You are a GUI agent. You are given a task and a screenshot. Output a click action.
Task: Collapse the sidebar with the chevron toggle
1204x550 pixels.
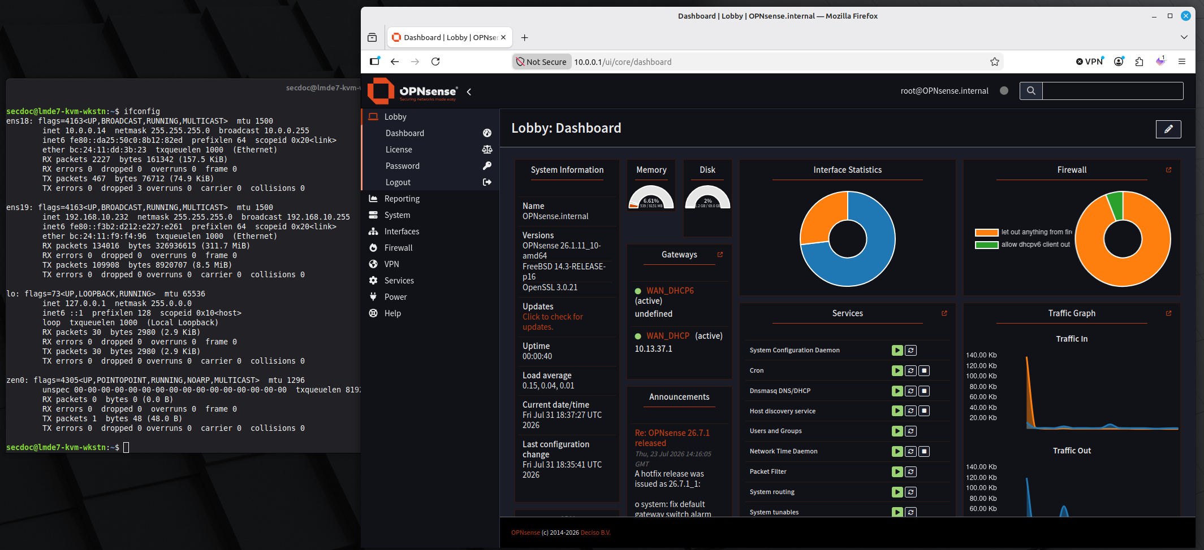tap(469, 91)
